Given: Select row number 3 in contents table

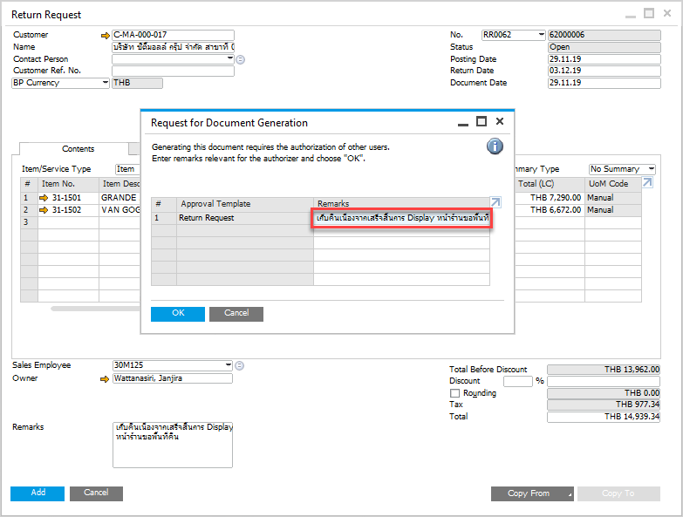Looking at the screenshot, I should click(29, 222).
